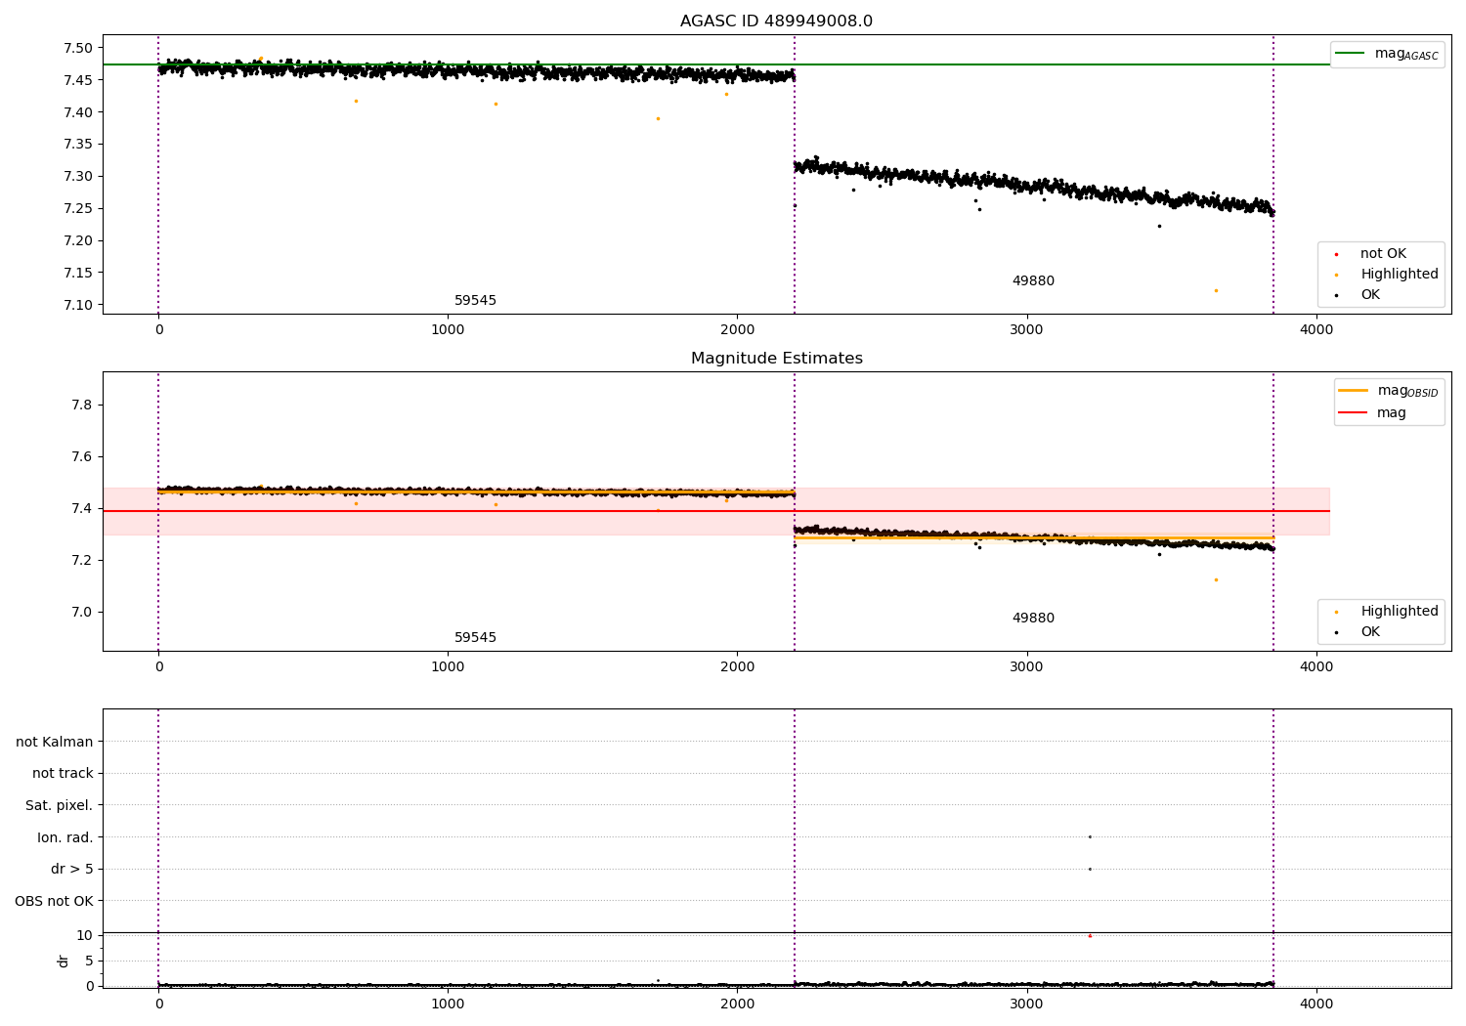This screenshot has height=1026, width=1466.
Task: Click the 'not Kalman' axis label
Action: pos(55,742)
